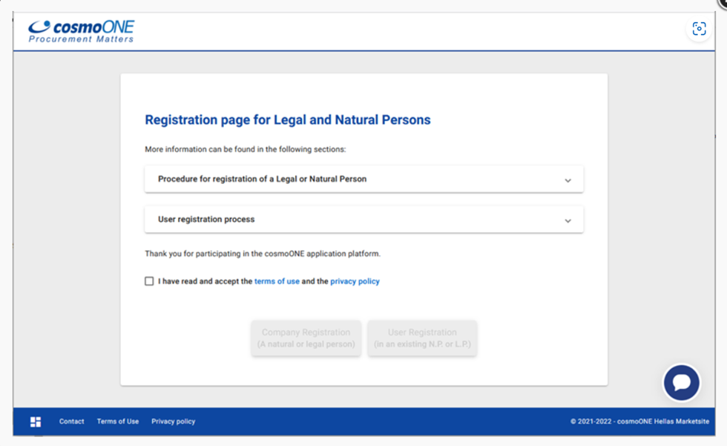Open the 'Procedure for registration' section title

[x=262, y=179]
